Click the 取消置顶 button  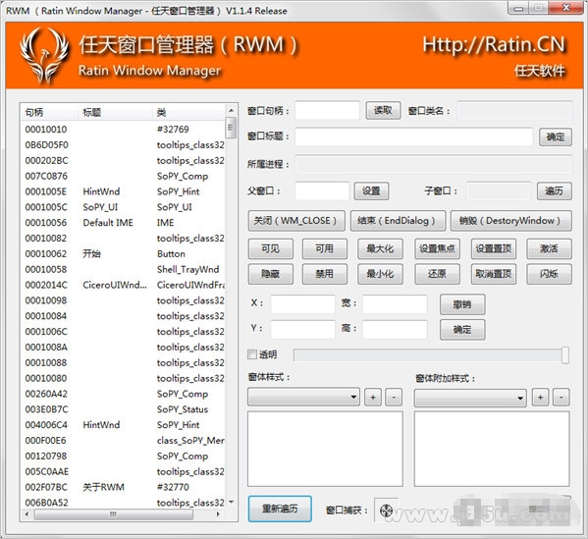pos(494,274)
